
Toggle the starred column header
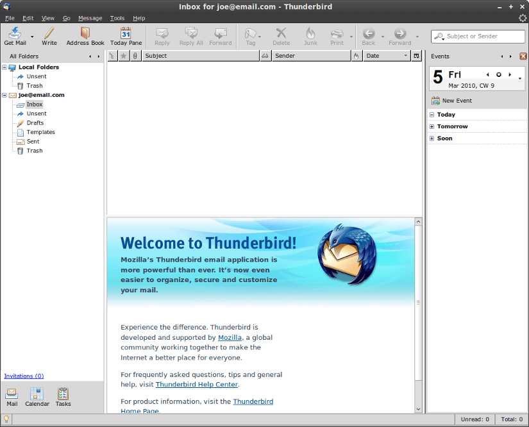(x=124, y=56)
